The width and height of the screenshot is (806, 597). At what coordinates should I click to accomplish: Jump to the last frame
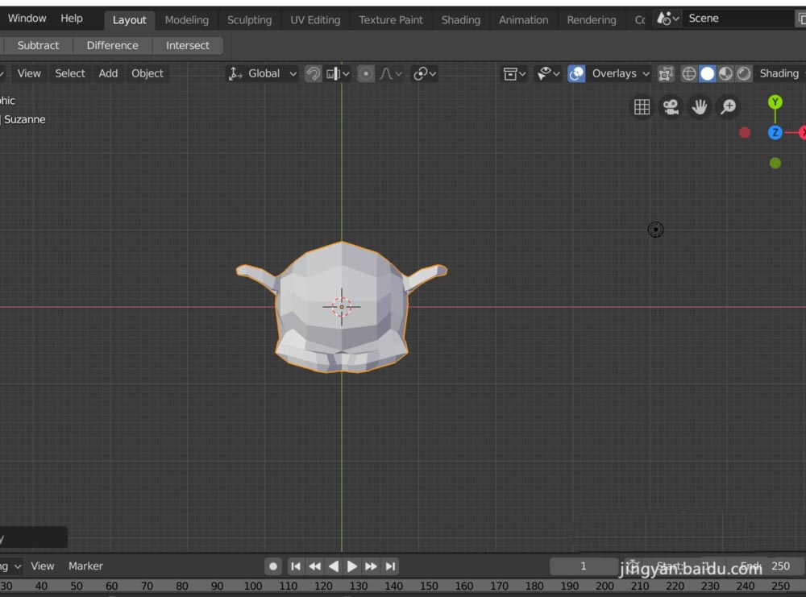(x=390, y=566)
